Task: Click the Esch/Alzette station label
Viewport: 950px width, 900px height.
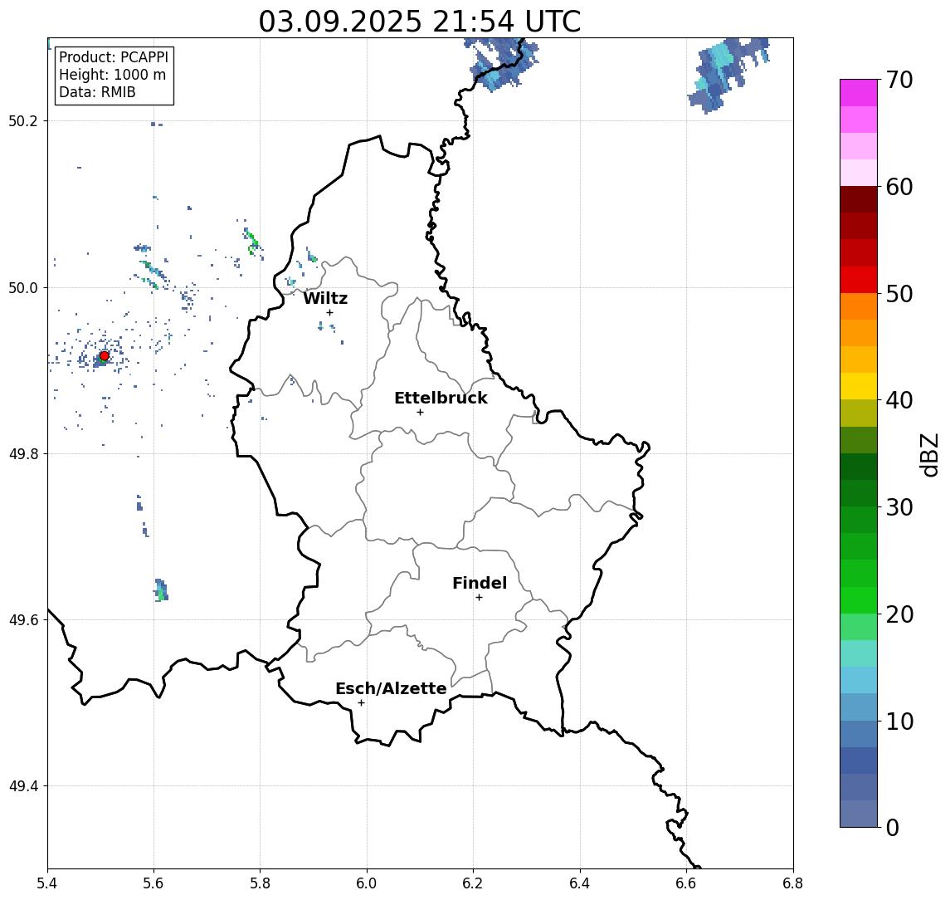Action: click(391, 688)
